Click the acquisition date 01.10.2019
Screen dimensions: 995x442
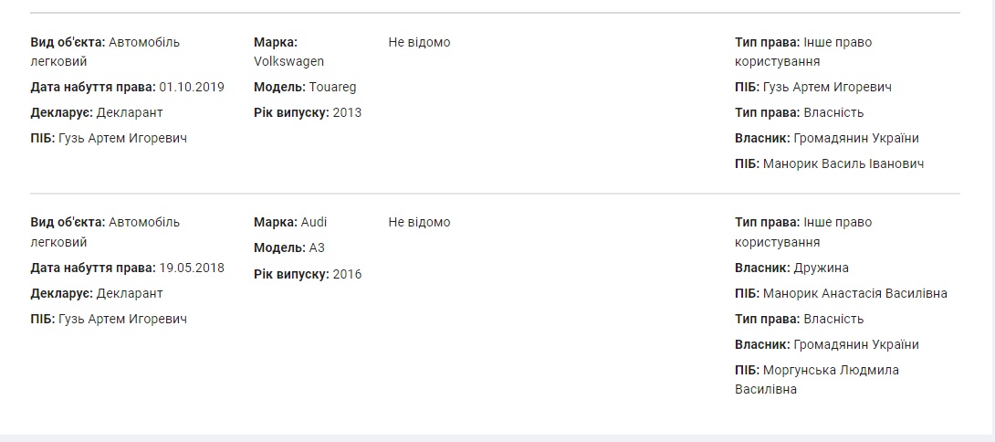point(192,87)
